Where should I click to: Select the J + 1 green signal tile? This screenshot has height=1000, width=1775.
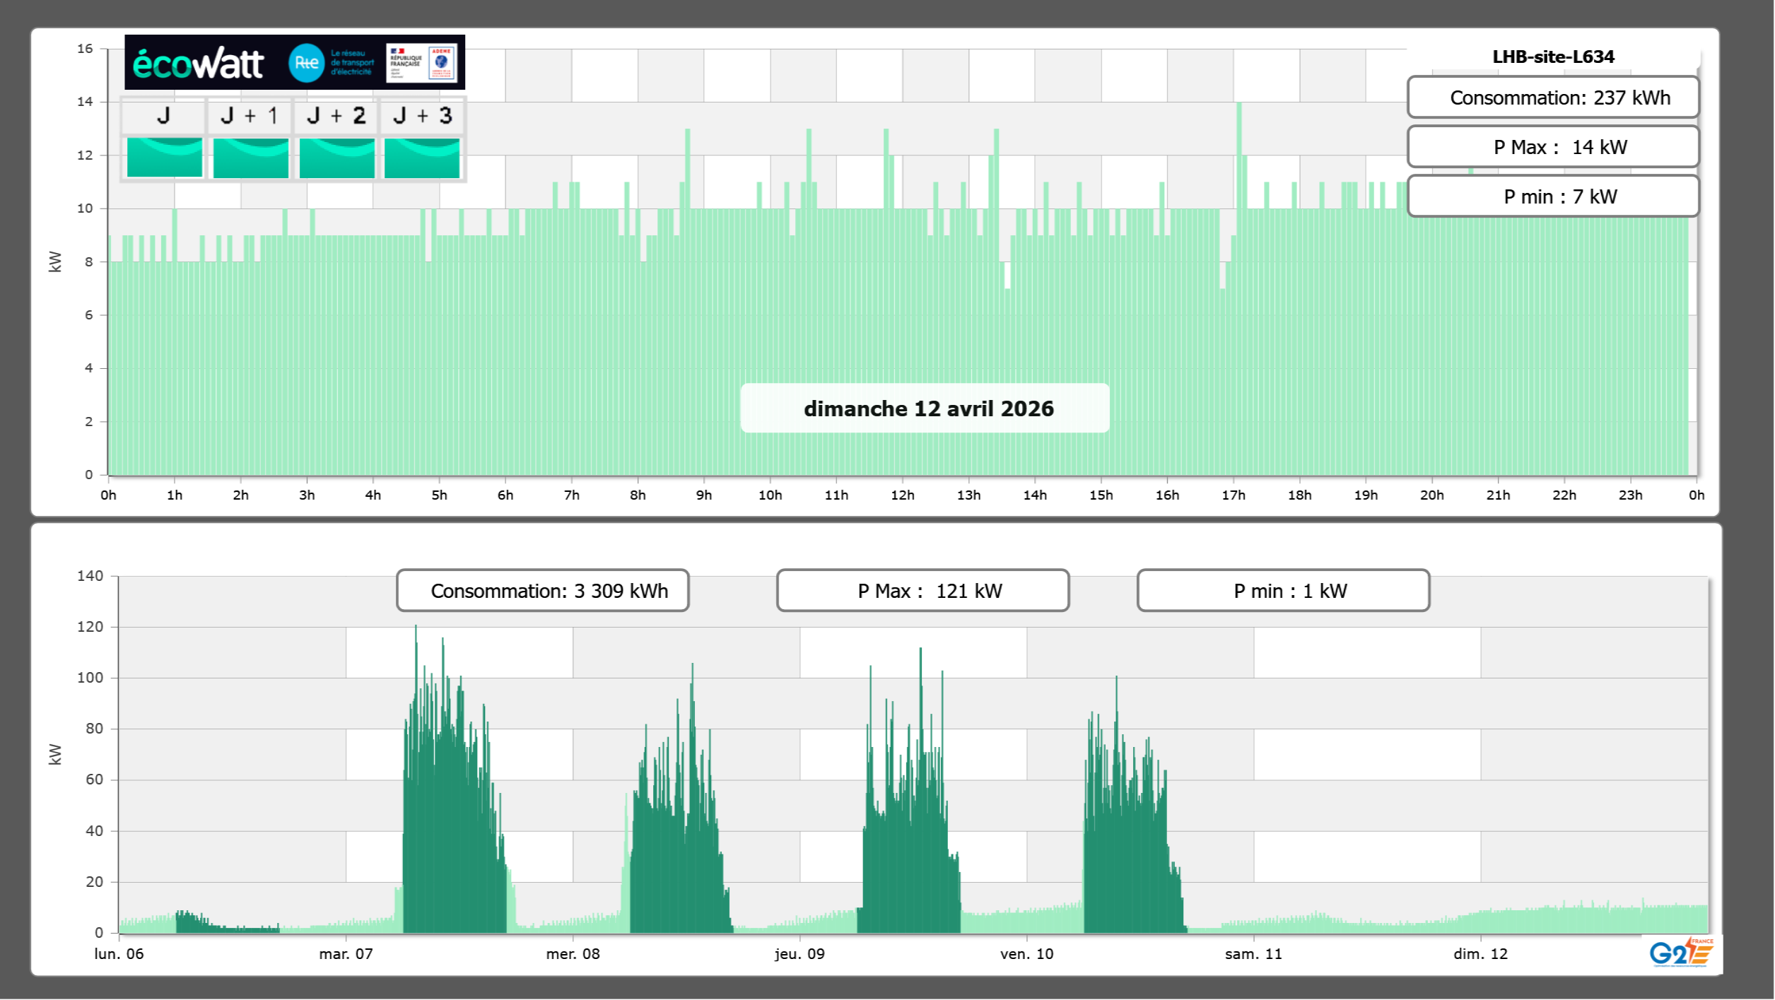tap(250, 158)
